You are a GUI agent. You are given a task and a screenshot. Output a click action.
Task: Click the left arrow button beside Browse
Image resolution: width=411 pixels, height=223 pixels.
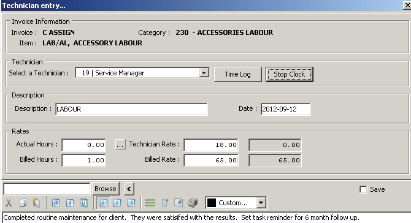pos(129,189)
